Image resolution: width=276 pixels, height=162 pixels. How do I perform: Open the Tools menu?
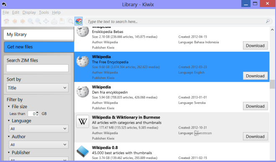[x=44, y=13]
